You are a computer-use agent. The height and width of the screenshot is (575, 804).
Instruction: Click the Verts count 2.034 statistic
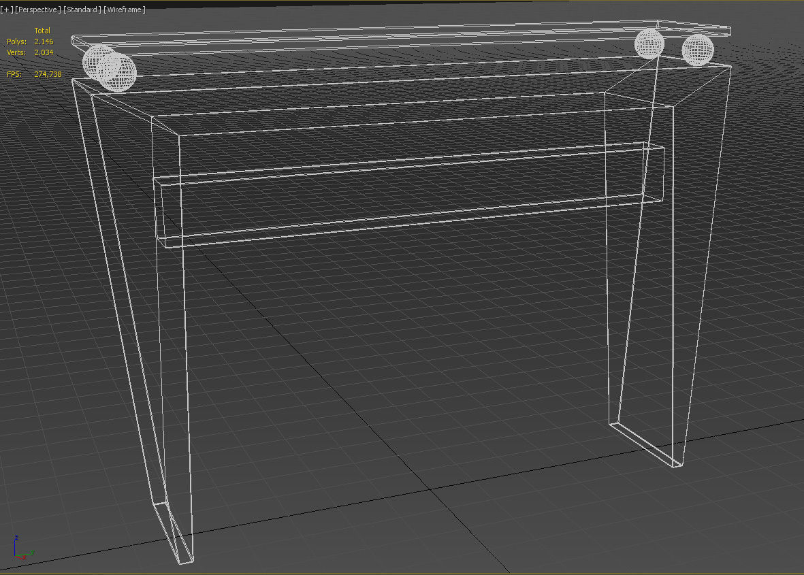(44, 52)
